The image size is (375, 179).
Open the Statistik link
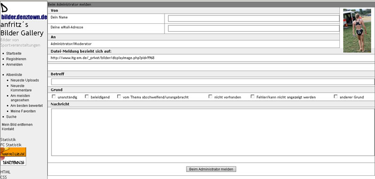click(8, 140)
